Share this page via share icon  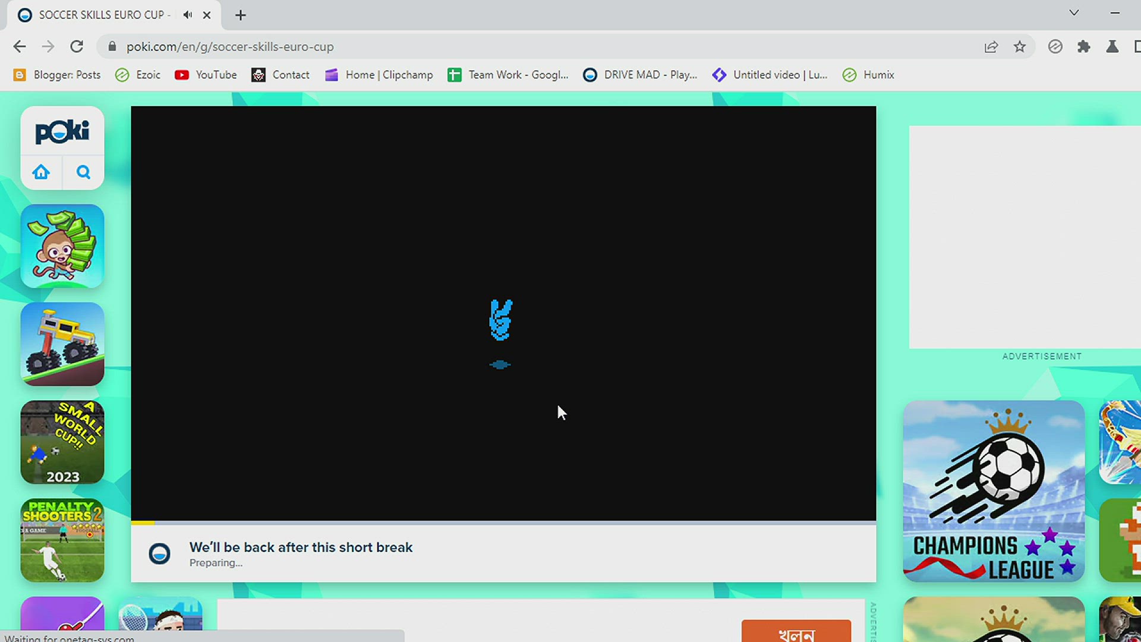tap(991, 46)
